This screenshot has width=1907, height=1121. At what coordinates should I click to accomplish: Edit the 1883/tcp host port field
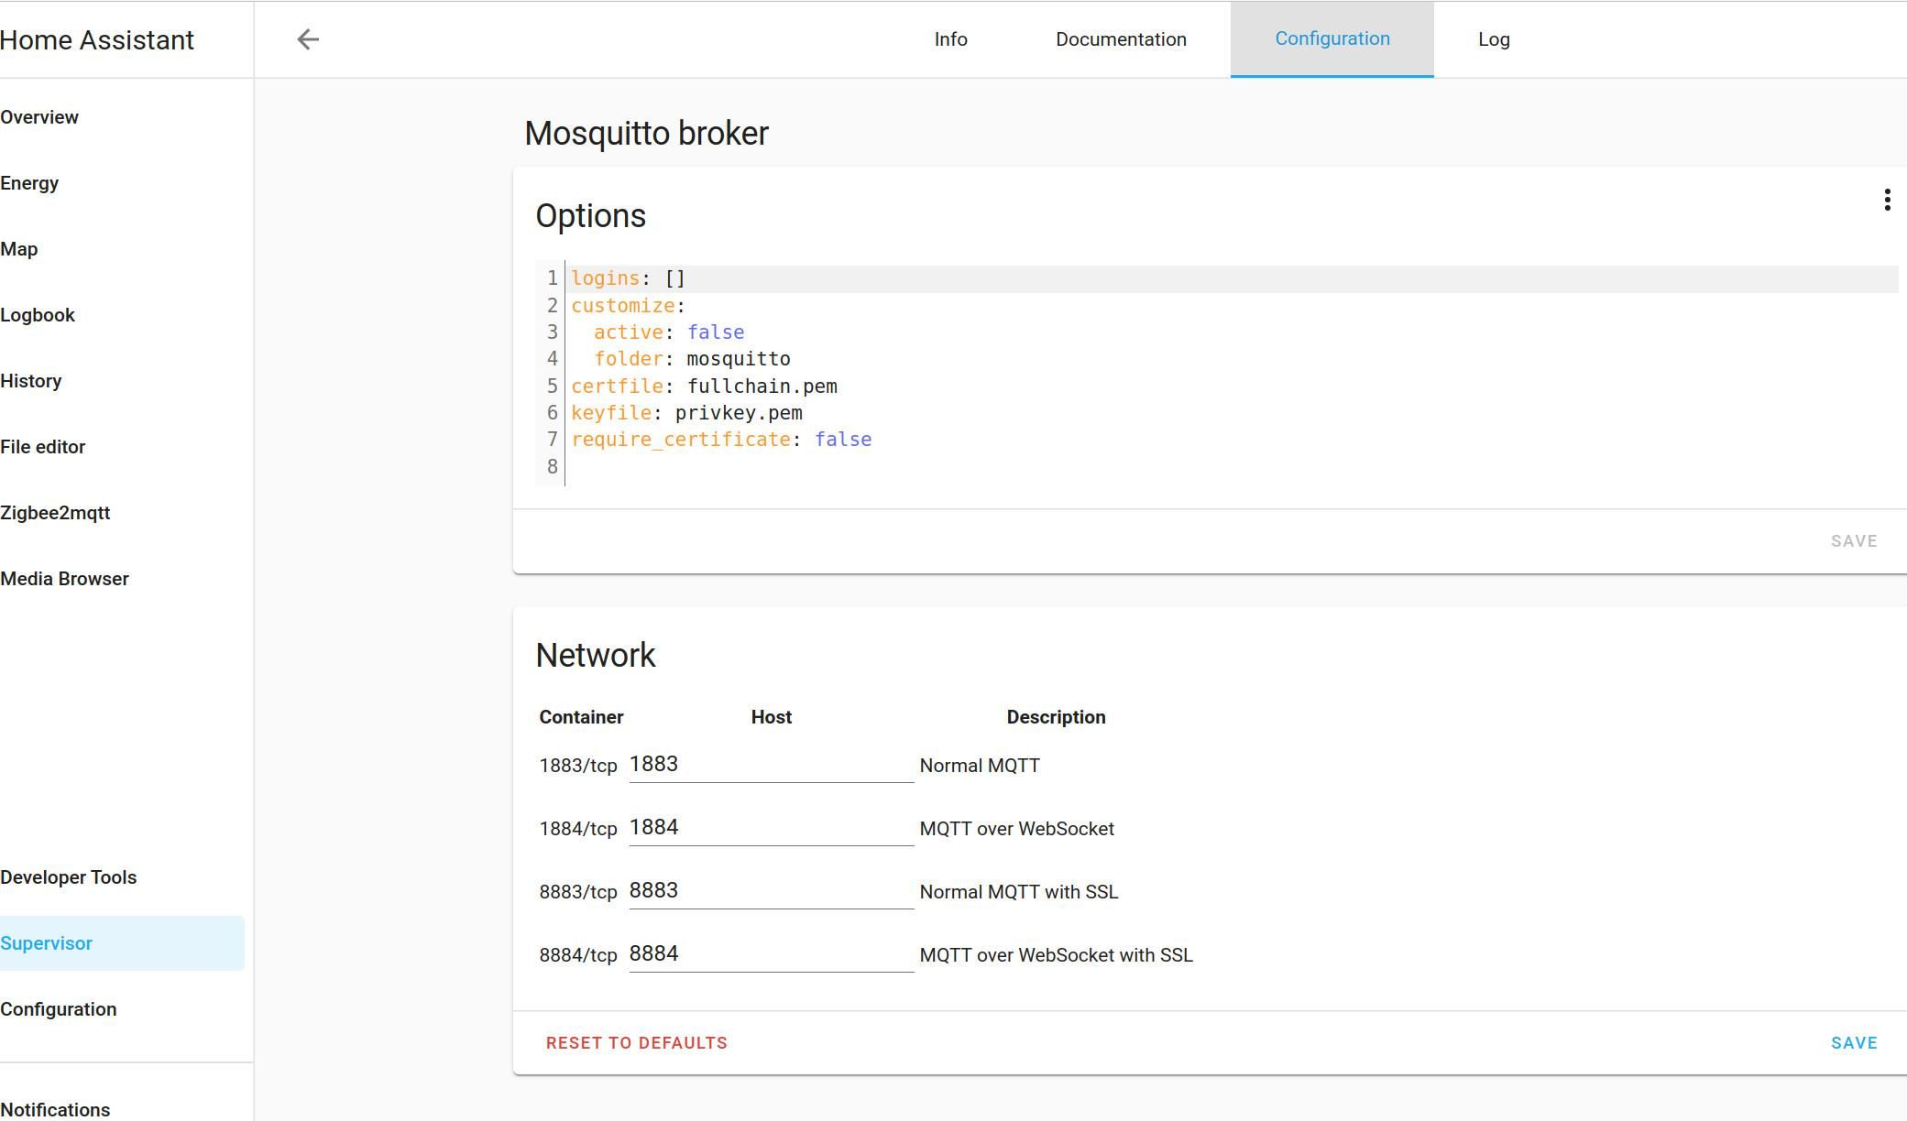[770, 765]
